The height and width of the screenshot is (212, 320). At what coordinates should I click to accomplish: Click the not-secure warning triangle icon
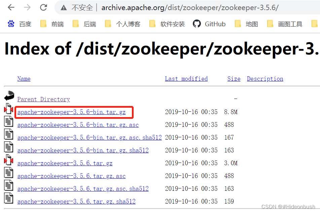point(64,8)
